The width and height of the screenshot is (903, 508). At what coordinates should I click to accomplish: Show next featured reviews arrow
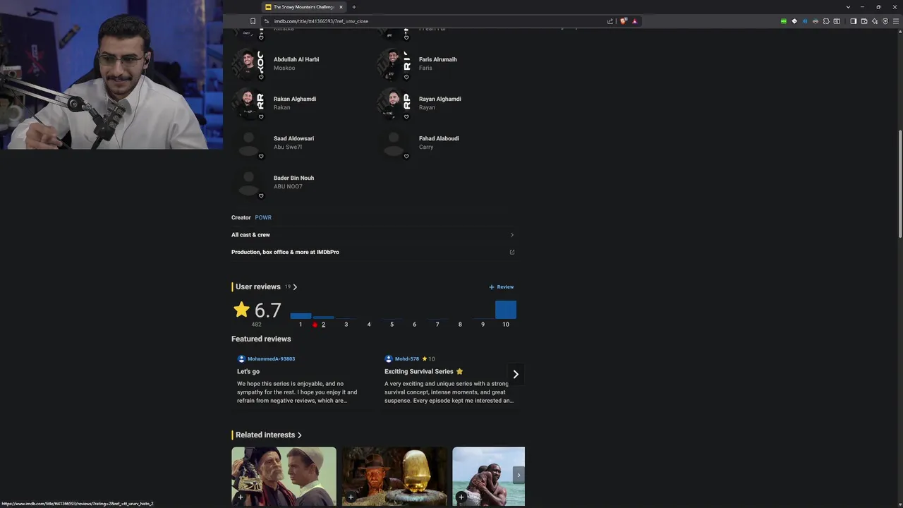516,374
